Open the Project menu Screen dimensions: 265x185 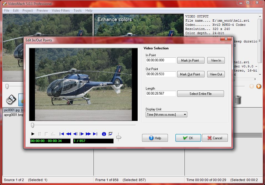coord(28,11)
